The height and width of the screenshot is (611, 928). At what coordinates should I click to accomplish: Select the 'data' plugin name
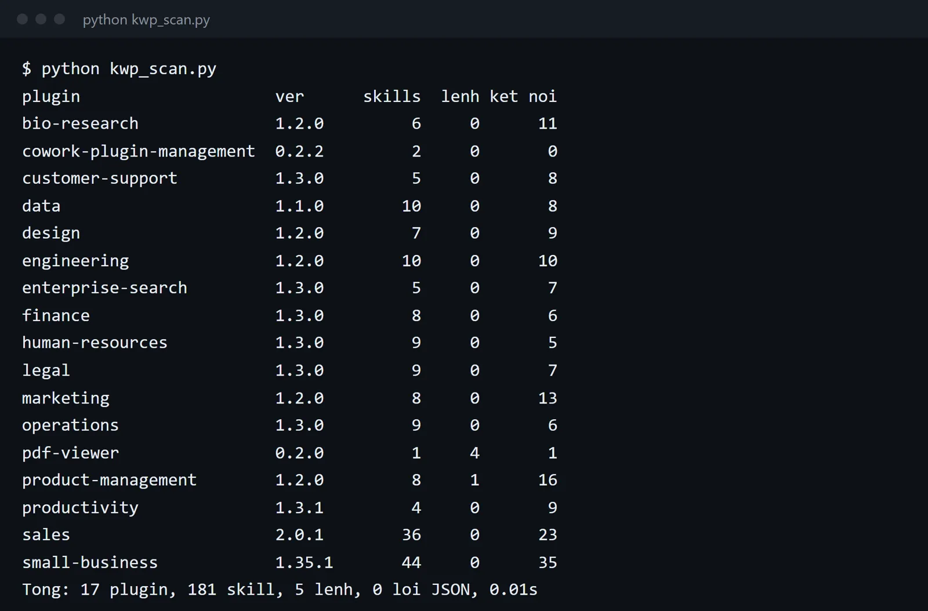(41, 206)
